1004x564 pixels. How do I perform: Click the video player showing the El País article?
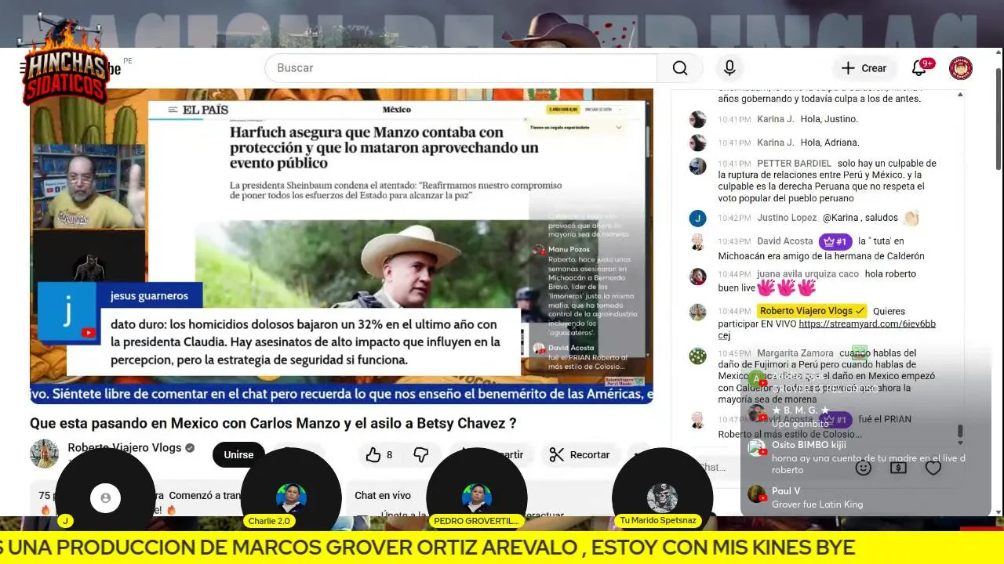point(341,246)
